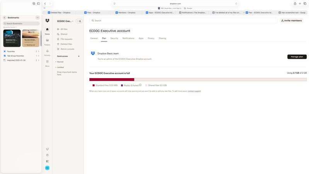Switch to the Security tab
The width and height of the screenshot is (309, 174).
114,38
